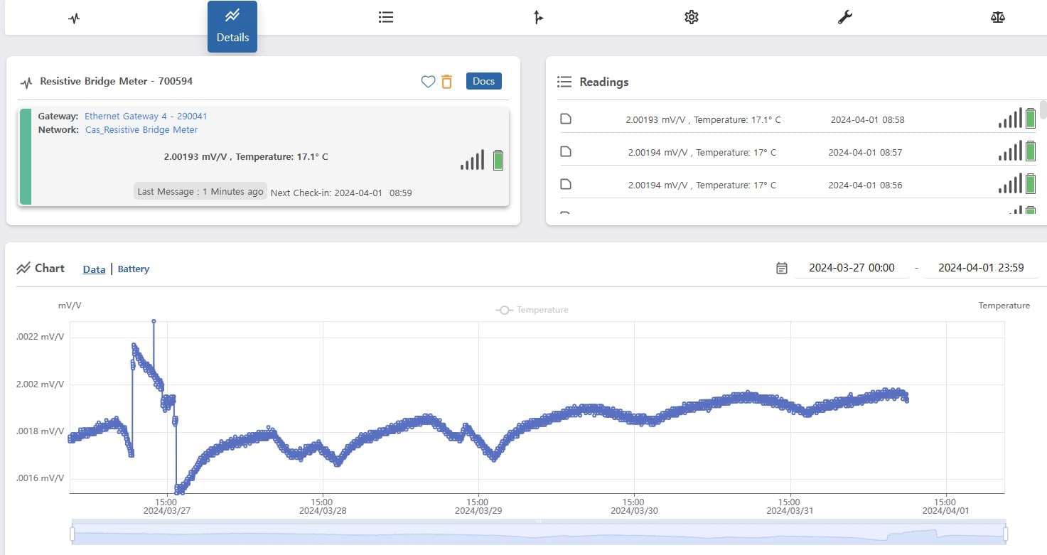
Task: Click the heart favorite icon
Action: tap(428, 82)
